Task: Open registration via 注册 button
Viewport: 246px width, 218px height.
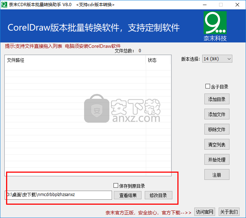Action: [217, 175]
